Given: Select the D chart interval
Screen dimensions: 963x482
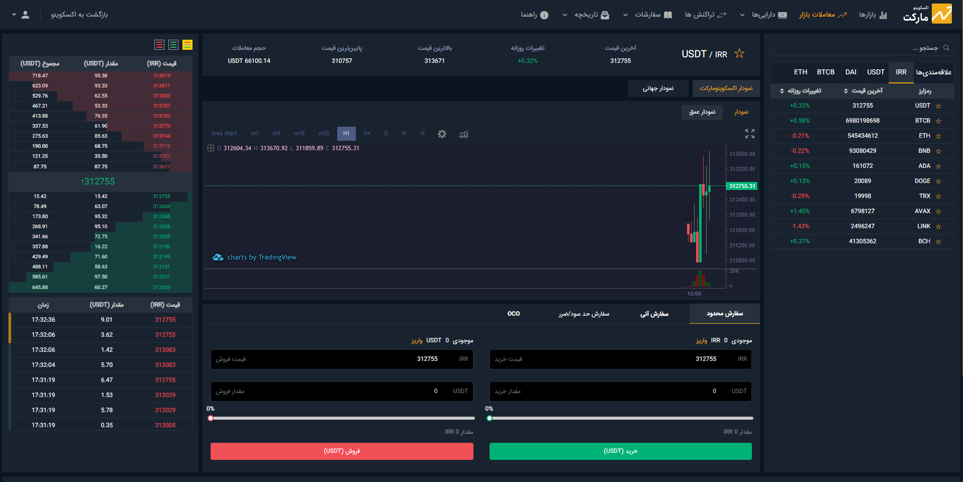Looking at the screenshot, I should click(x=386, y=134).
